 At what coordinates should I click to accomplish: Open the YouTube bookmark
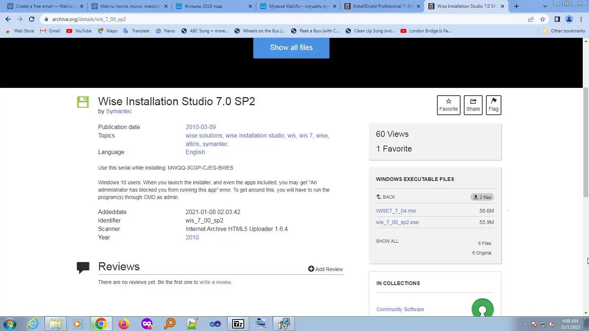[79, 31]
